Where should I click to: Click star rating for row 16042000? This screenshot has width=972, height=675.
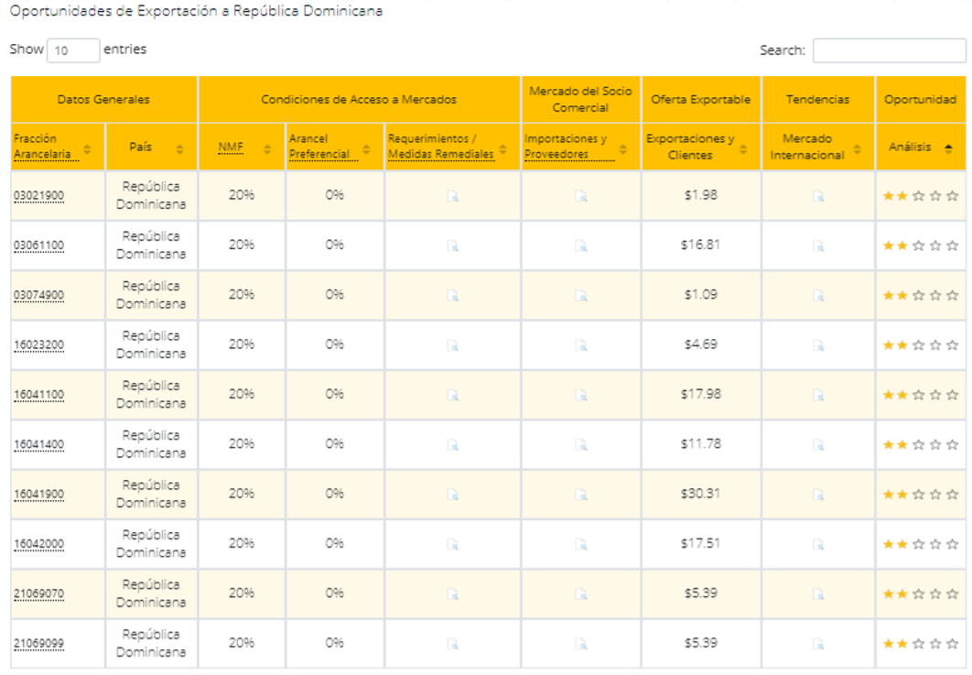[x=920, y=544]
